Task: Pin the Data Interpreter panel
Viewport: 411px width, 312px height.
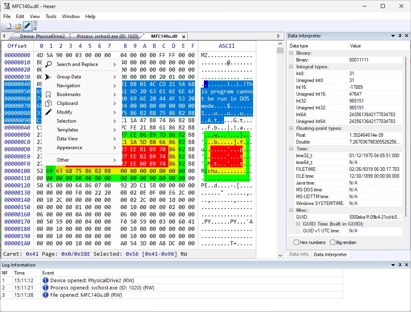Action: (400, 36)
